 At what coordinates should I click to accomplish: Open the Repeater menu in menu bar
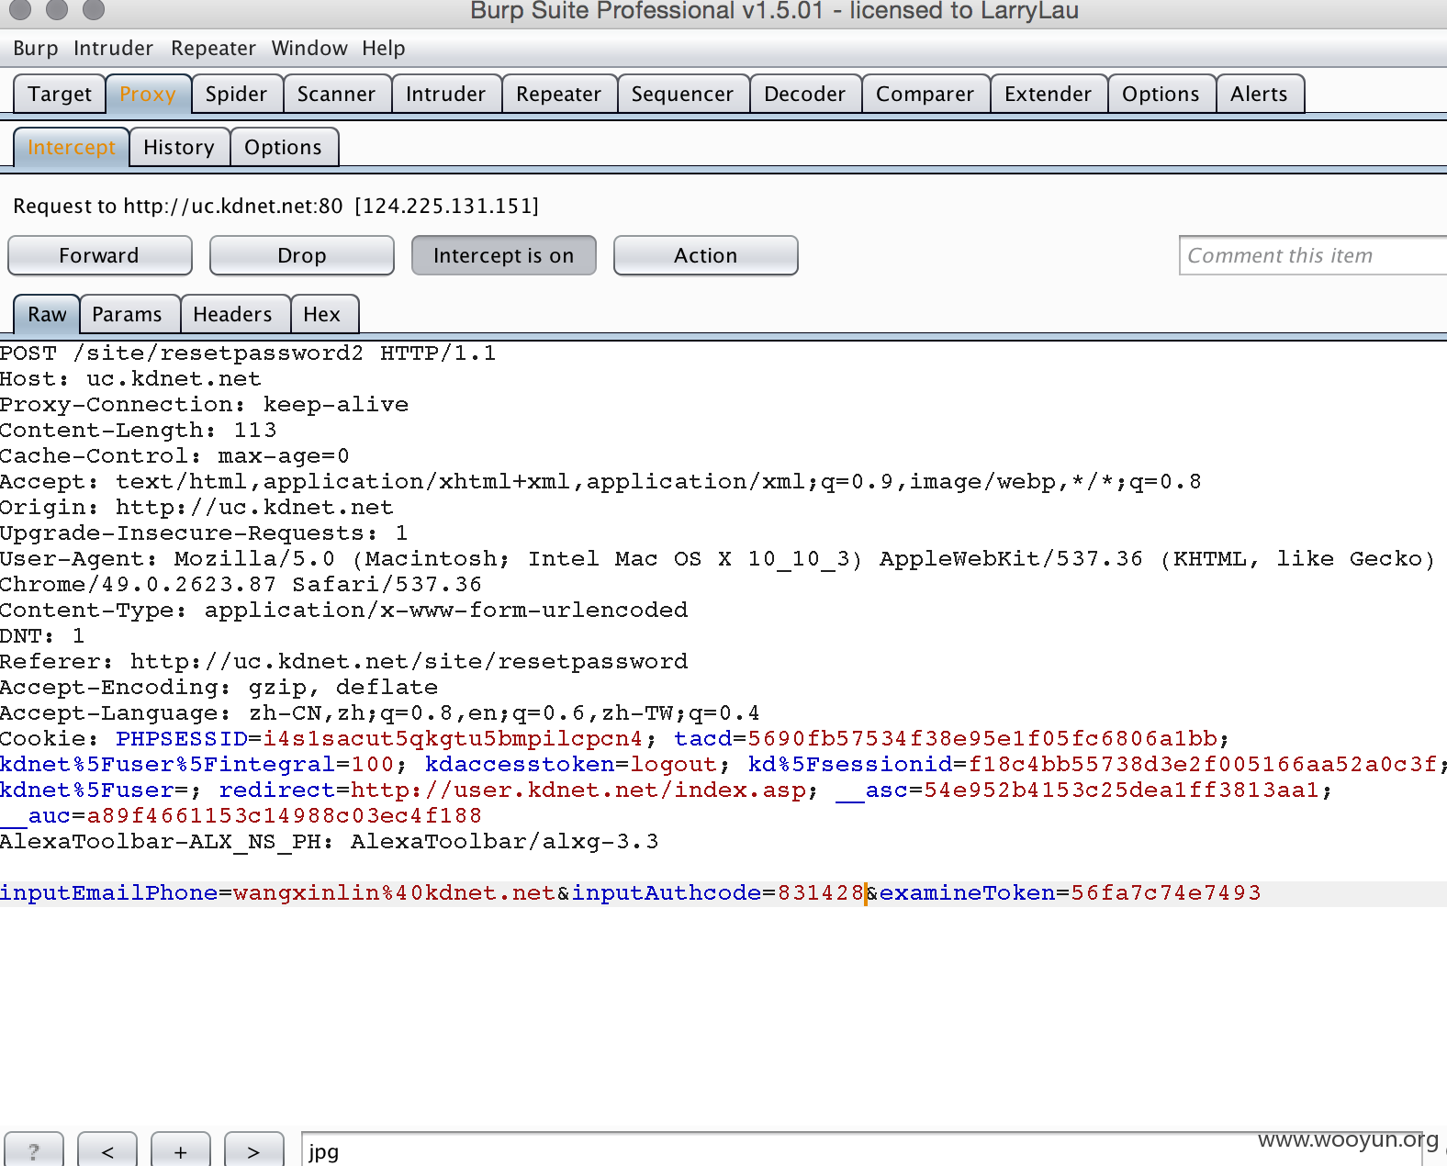[213, 48]
